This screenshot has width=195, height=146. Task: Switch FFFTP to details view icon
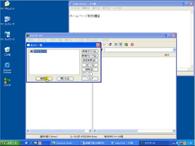coord(121,45)
